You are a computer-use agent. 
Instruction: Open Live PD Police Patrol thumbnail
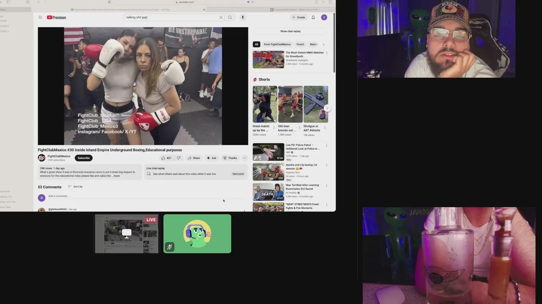(x=268, y=152)
